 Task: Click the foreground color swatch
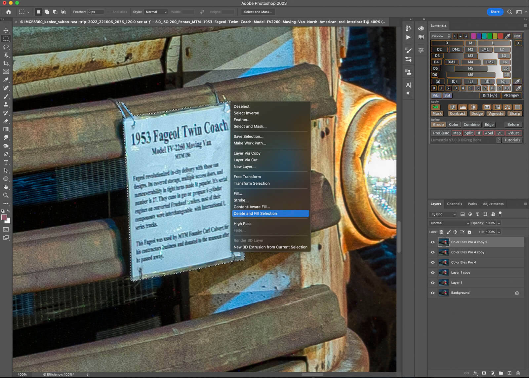(x=4, y=217)
